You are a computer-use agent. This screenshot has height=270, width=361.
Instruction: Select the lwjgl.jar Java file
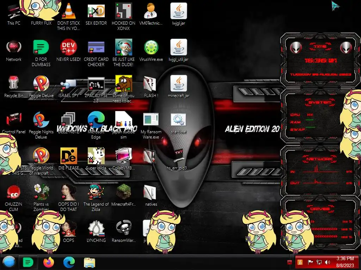pos(178,11)
